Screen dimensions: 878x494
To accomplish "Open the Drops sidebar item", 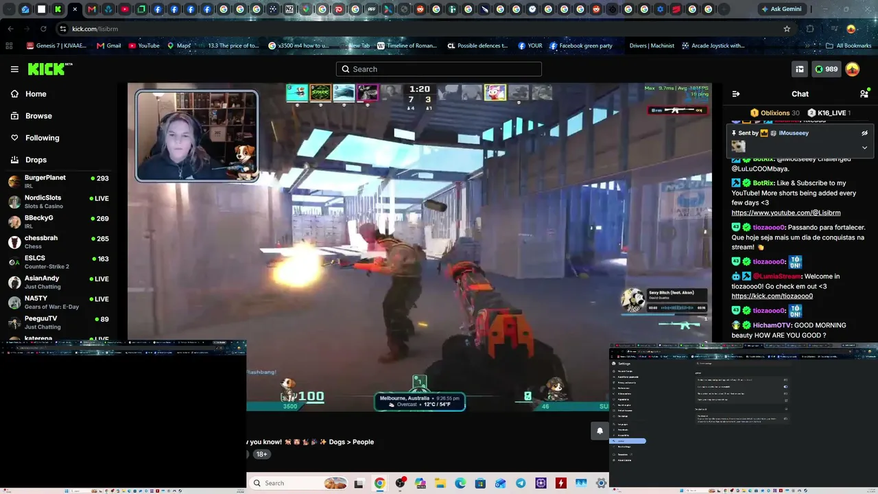I will click(36, 160).
